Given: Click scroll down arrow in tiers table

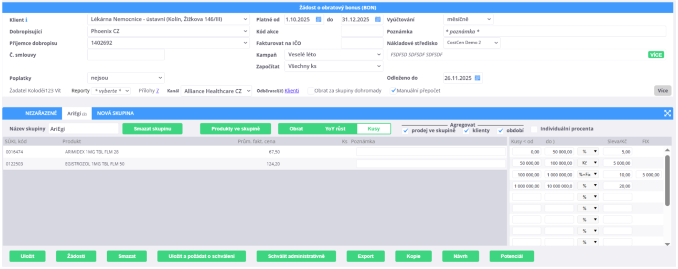Looking at the screenshot, I should click(667, 244).
